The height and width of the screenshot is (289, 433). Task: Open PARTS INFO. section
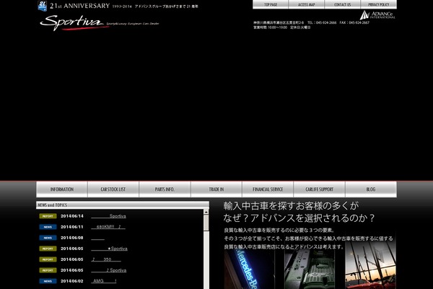click(165, 189)
